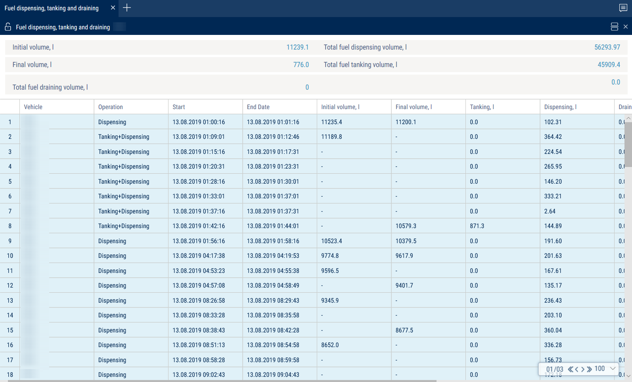Sort by the Operation column header
The height and width of the screenshot is (382, 632).
pos(131,107)
